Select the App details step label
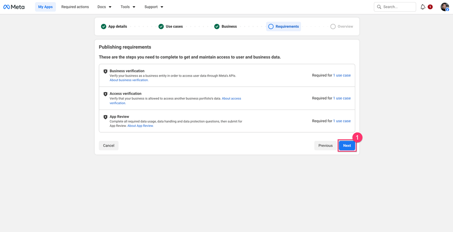Image resolution: width=453 pixels, height=232 pixels. (x=117, y=26)
